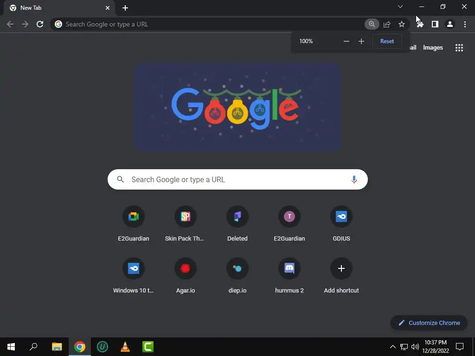Click the Google icon in the address bar
Screen dimensions: 475x356
(58, 24)
